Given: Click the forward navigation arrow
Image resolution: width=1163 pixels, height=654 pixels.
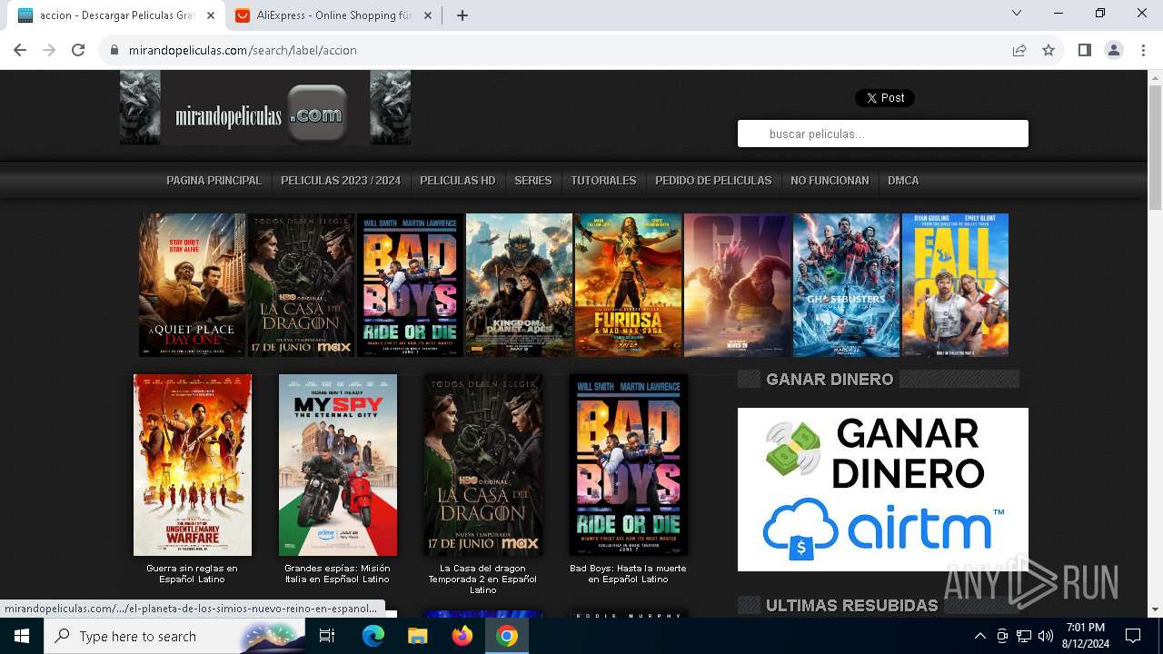Looking at the screenshot, I should 49,50.
